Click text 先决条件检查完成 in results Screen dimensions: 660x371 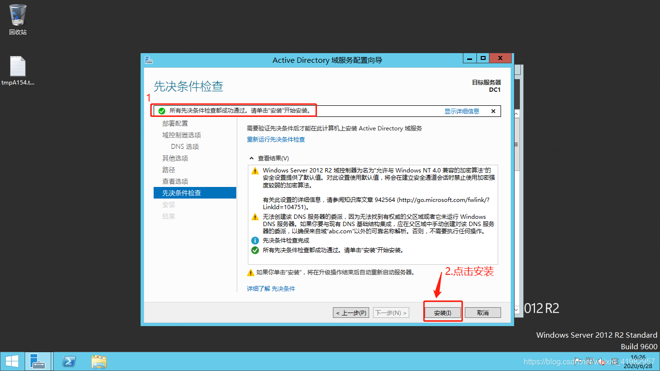click(286, 241)
